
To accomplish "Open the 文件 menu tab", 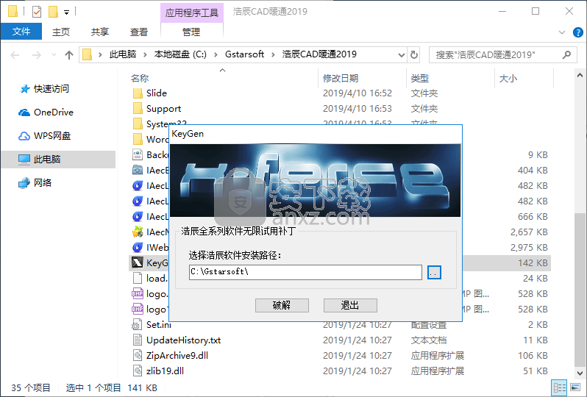I will (x=21, y=32).
